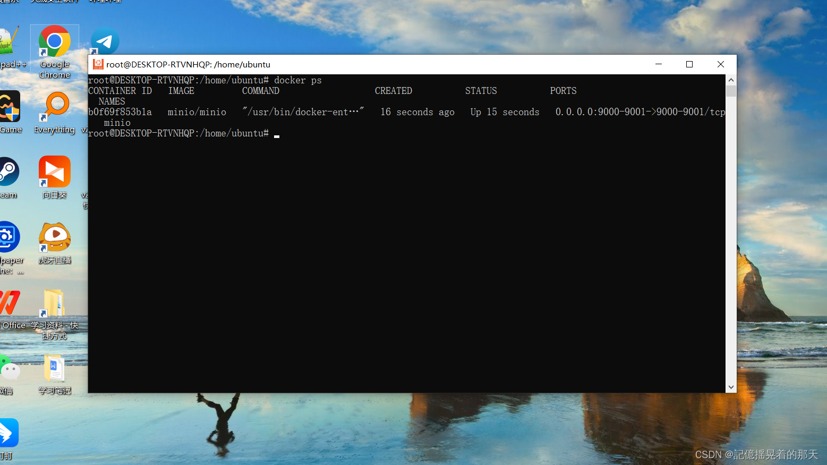Image resolution: width=827 pixels, height=465 pixels.
Task: Click the terminal prompt cursor line
Action: tap(184, 133)
